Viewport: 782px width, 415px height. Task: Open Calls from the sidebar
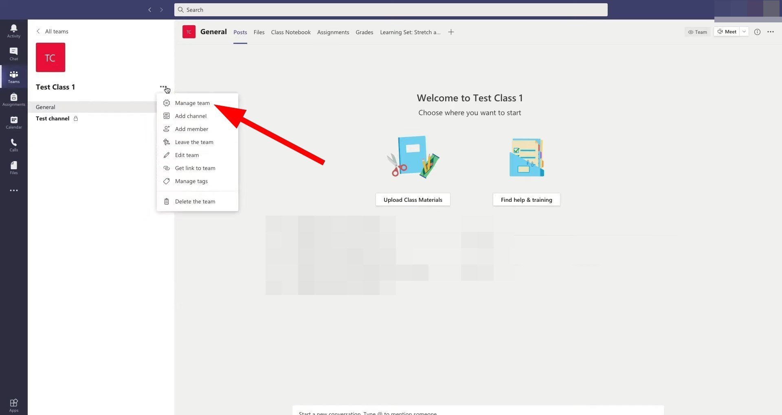[14, 145]
